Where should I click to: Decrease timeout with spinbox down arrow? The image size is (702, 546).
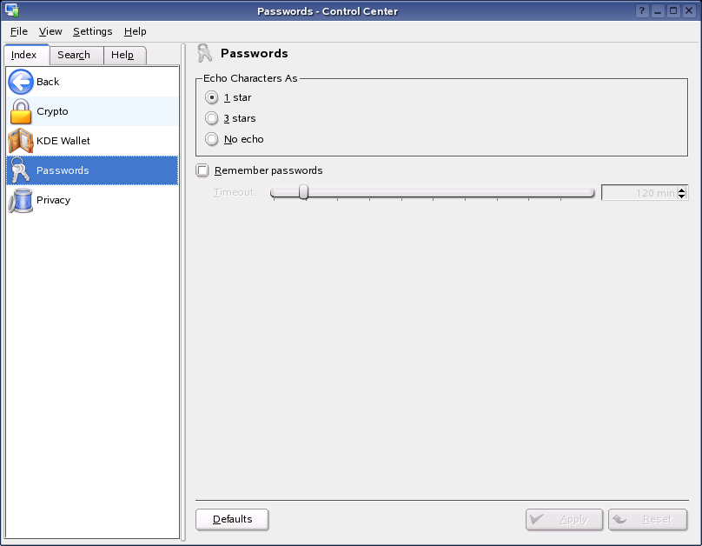click(681, 196)
